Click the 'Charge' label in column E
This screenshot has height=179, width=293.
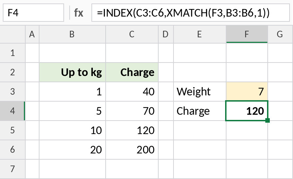tap(200, 111)
